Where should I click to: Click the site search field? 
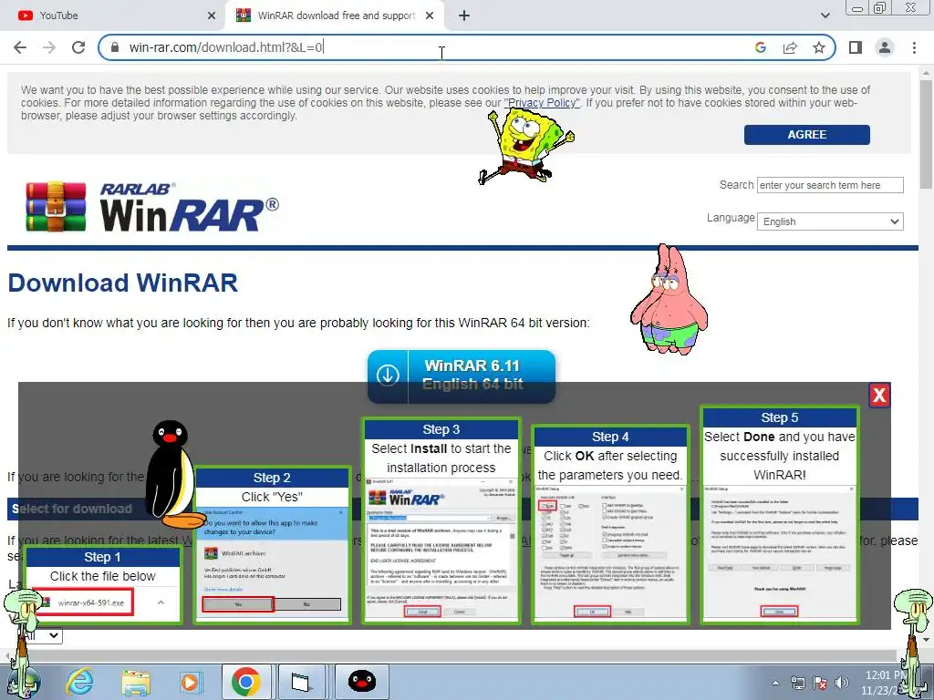[830, 185]
